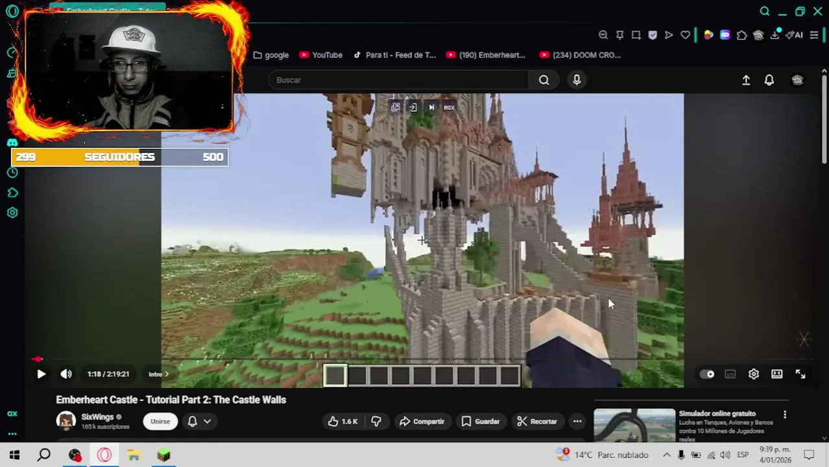Open the google bookmark

tap(271, 55)
